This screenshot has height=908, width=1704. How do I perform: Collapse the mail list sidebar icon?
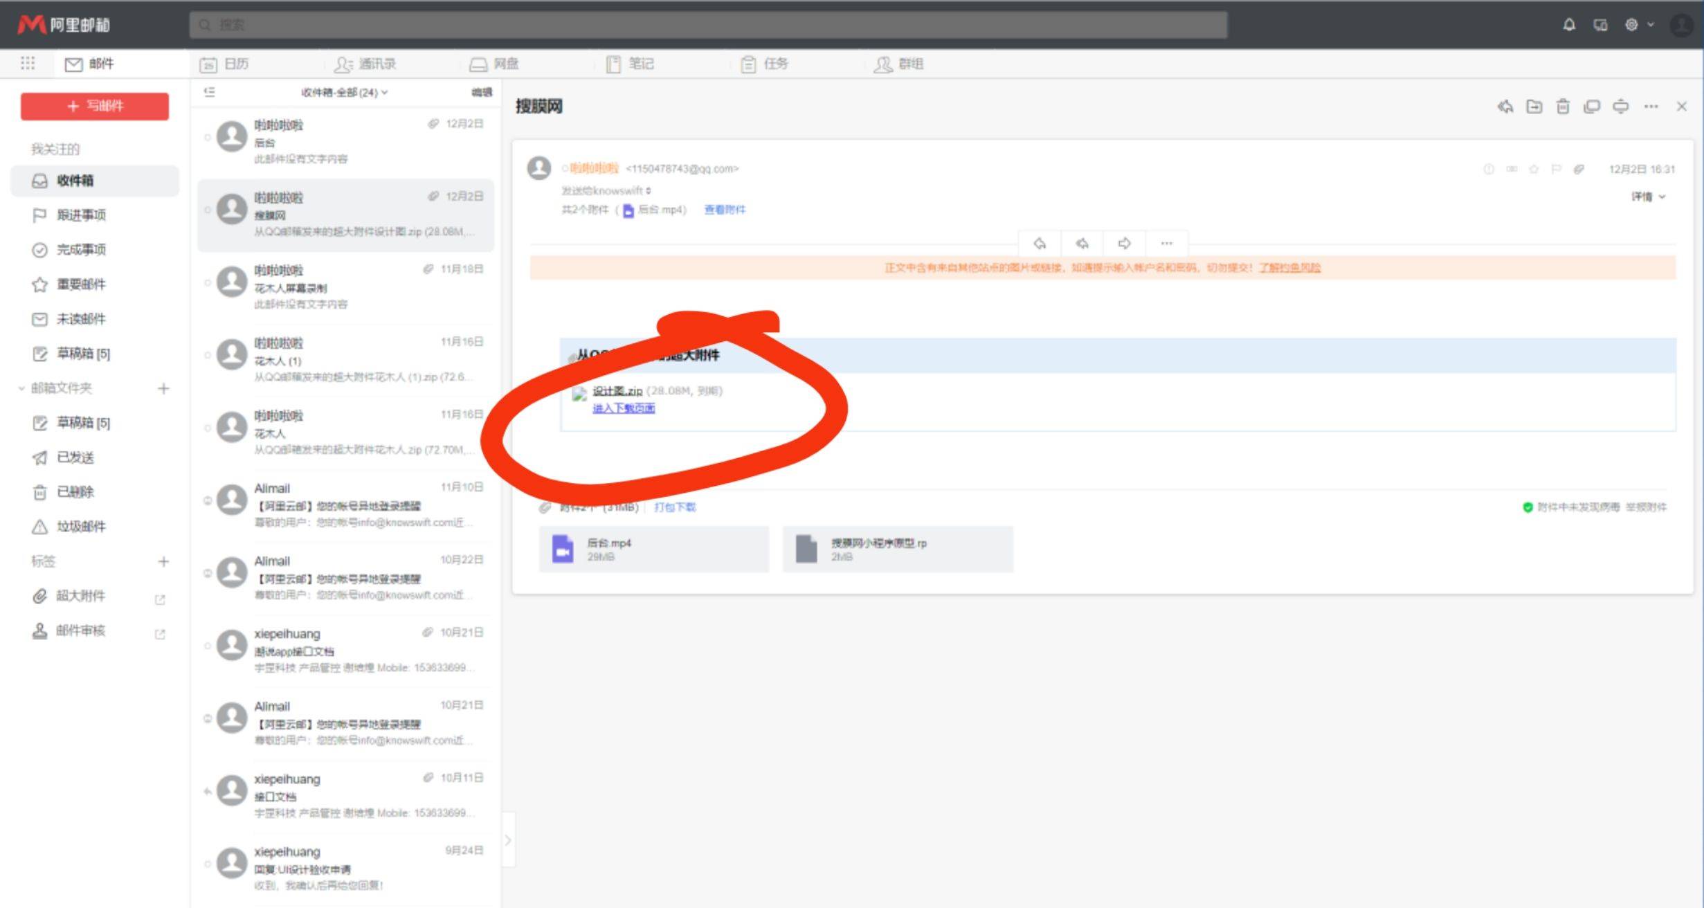pyautogui.click(x=210, y=91)
